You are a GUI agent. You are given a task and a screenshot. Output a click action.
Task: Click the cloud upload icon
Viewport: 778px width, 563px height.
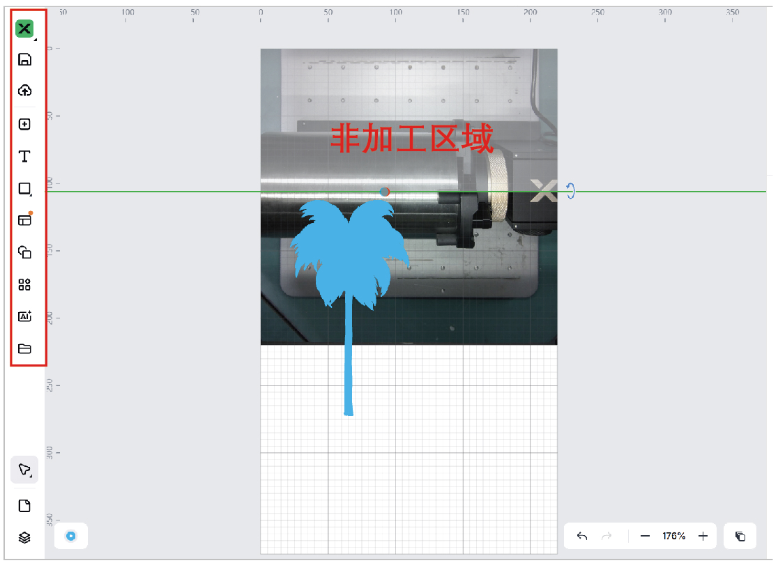coord(24,91)
